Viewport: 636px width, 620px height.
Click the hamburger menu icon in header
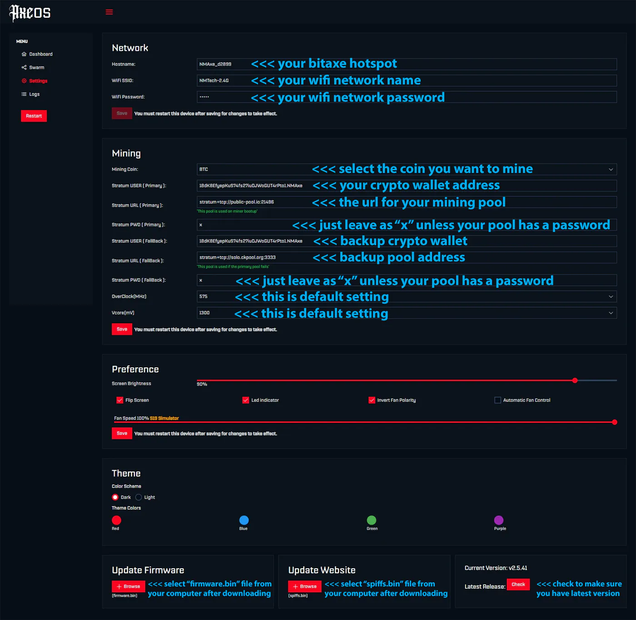coord(109,12)
